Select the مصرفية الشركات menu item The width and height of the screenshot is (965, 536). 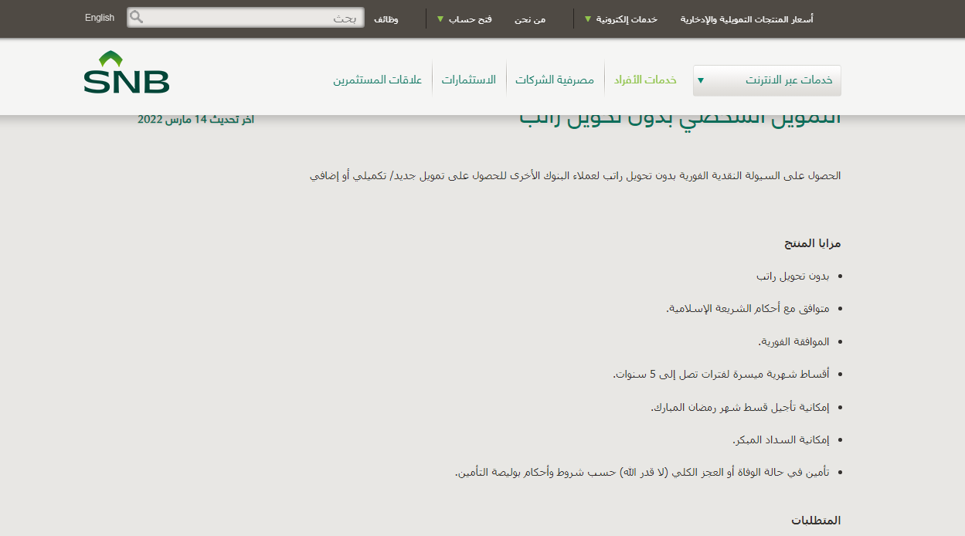555,80
